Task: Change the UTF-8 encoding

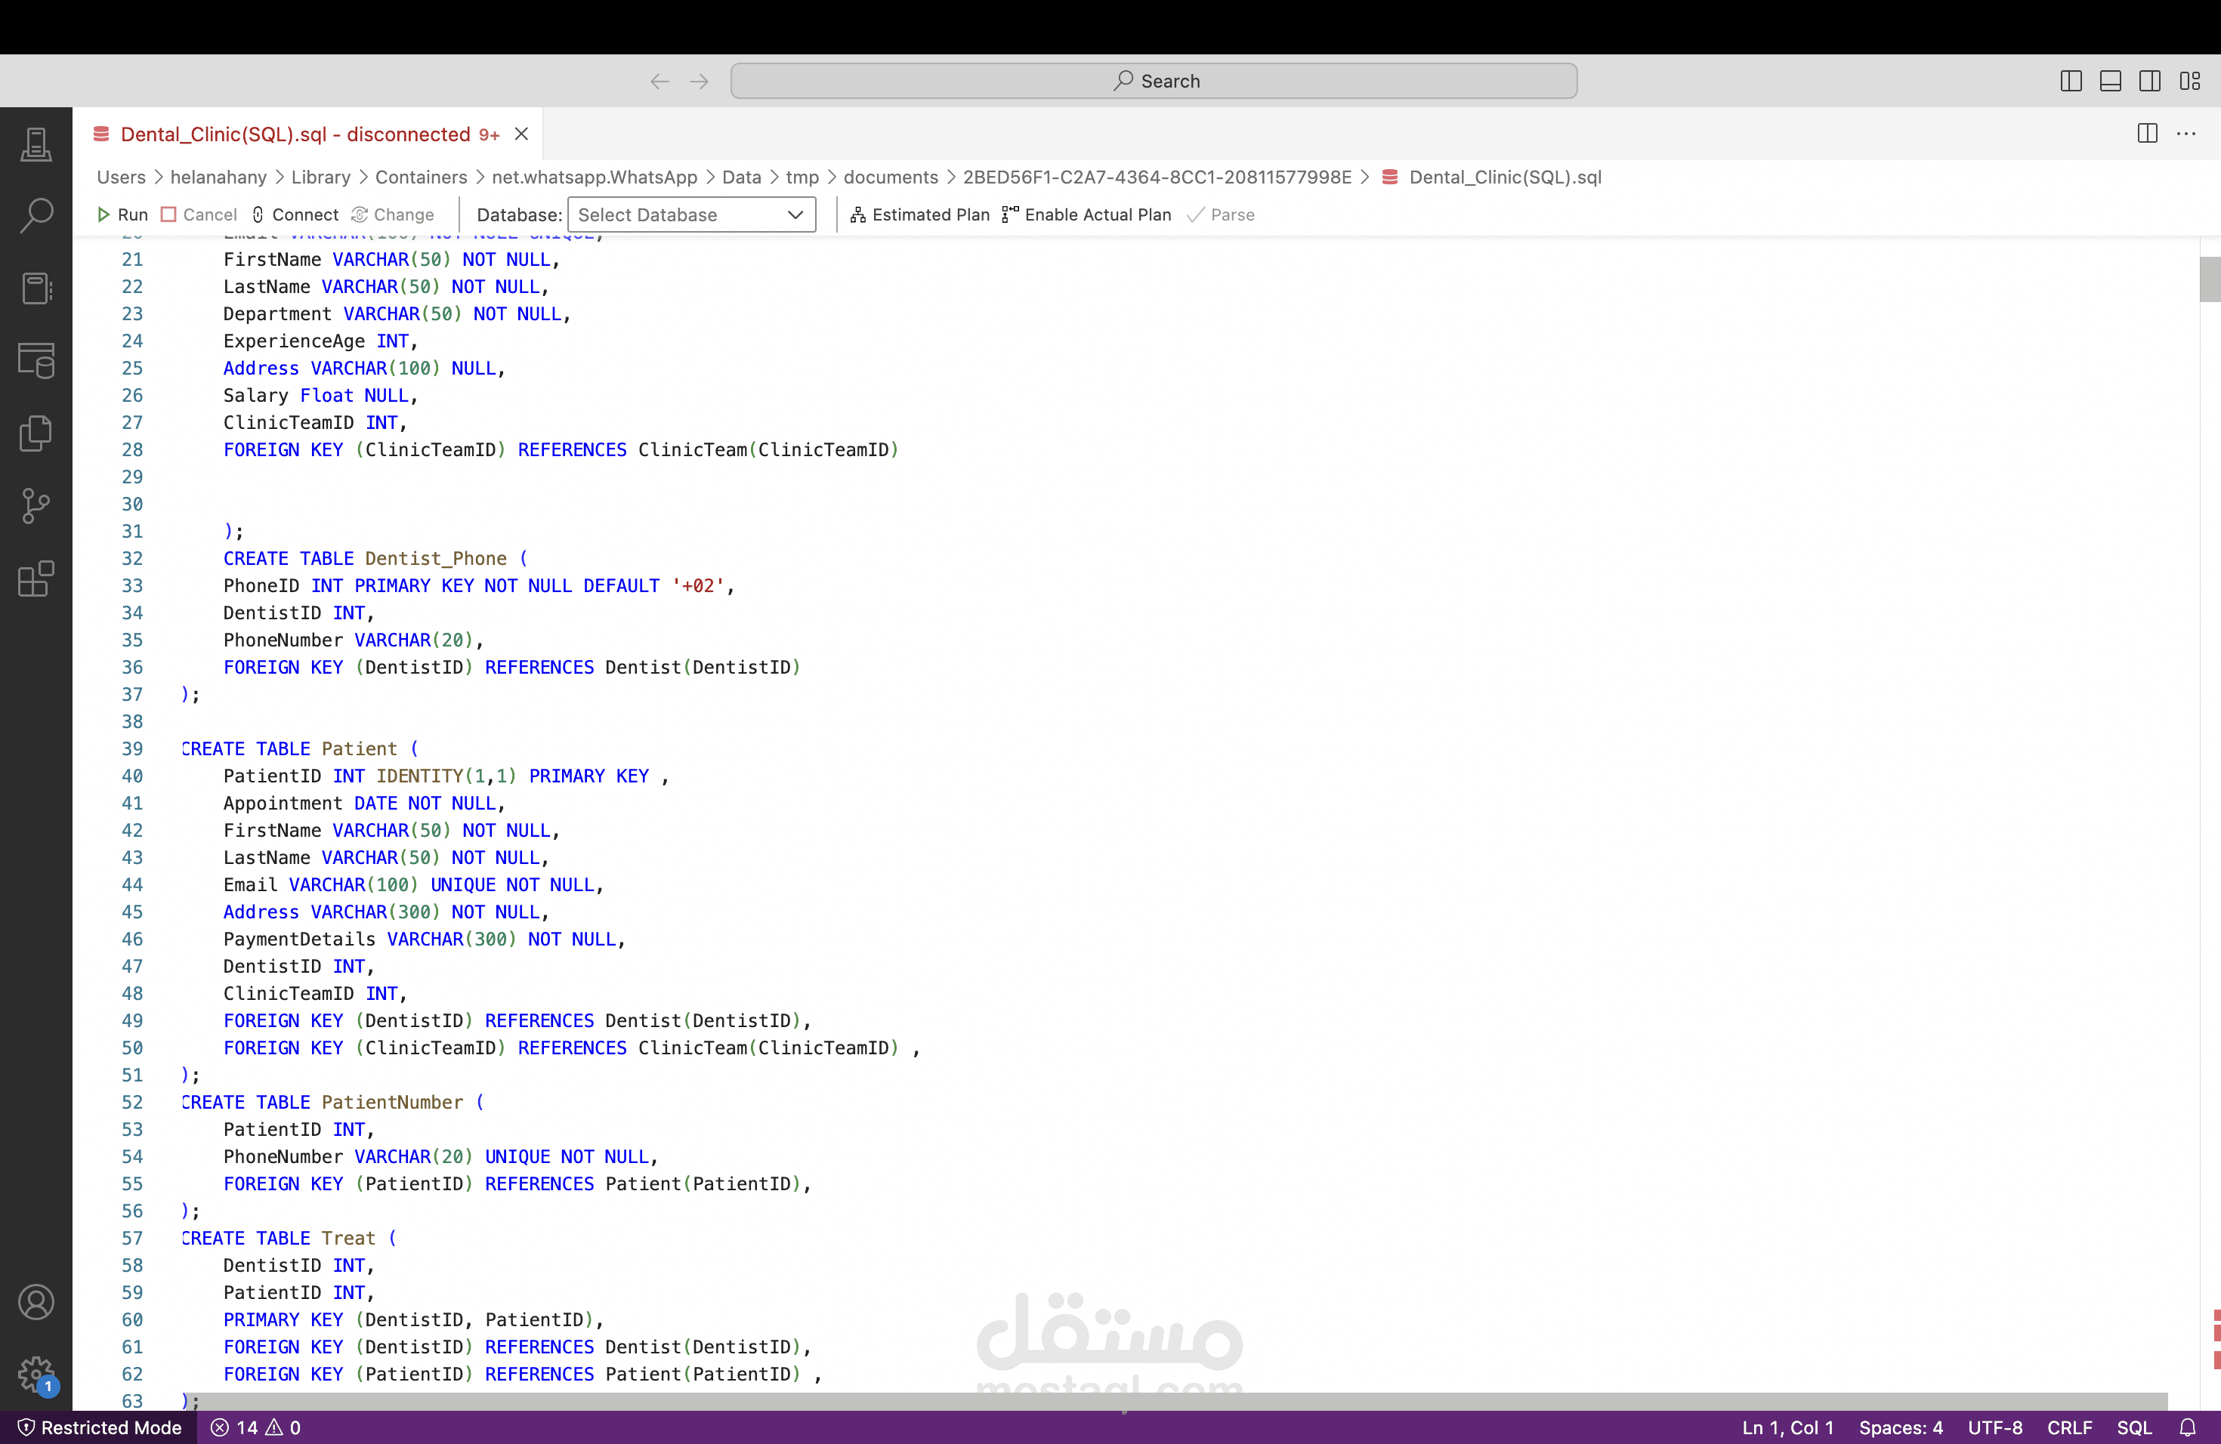Action: [x=1995, y=1427]
